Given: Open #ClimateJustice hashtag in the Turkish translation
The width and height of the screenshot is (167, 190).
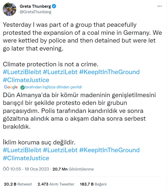Looking at the screenshot, I should [x=26, y=158].
